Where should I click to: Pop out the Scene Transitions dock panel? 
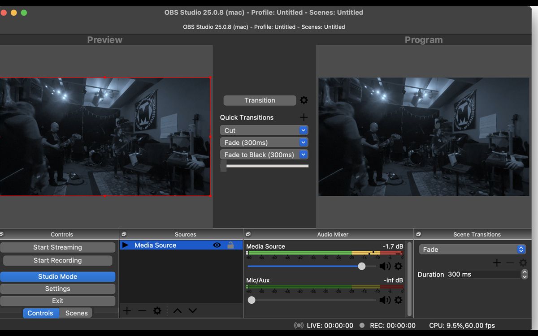click(x=418, y=234)
